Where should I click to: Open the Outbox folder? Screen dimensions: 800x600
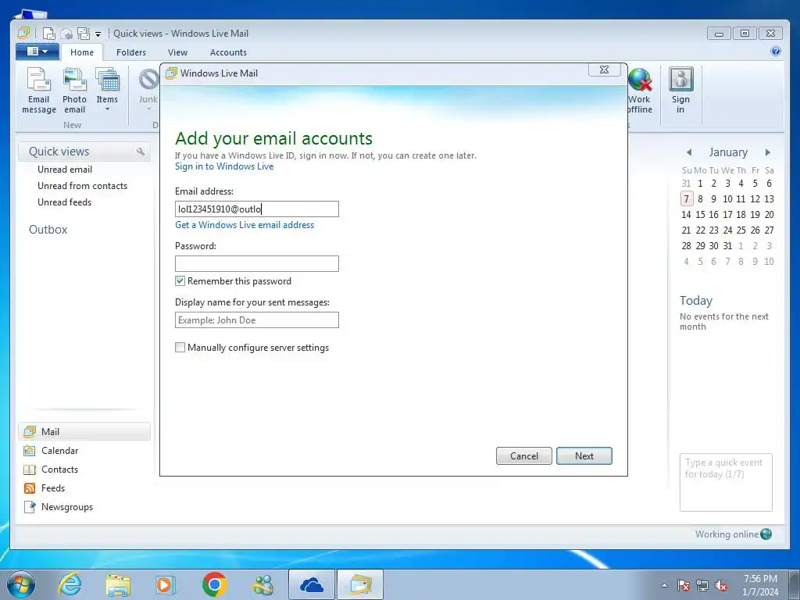[x=48, y=230]
